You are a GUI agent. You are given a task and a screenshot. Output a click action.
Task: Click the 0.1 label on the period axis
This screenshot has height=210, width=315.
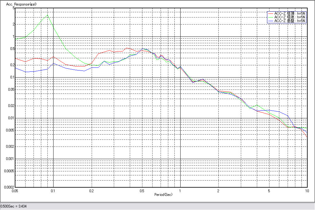pos(53,191)
